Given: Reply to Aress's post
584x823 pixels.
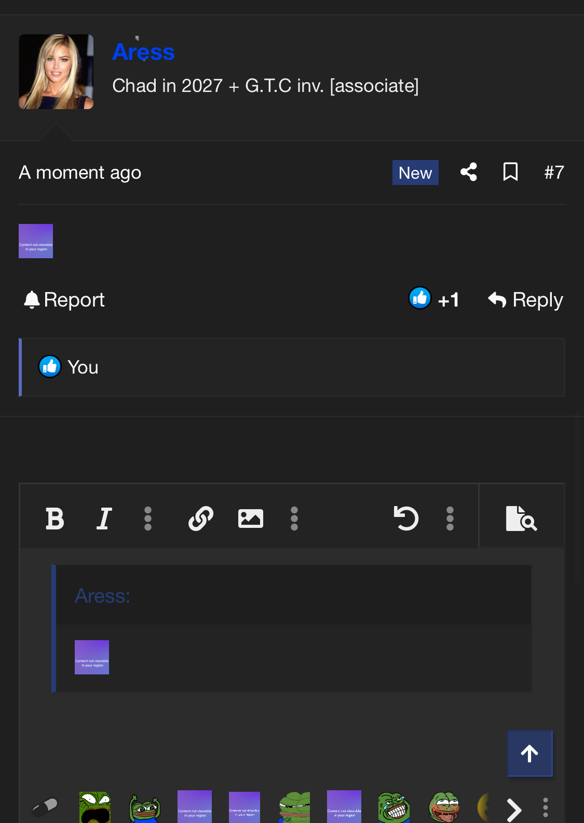Looking at the screenshot, I should 525,300.
